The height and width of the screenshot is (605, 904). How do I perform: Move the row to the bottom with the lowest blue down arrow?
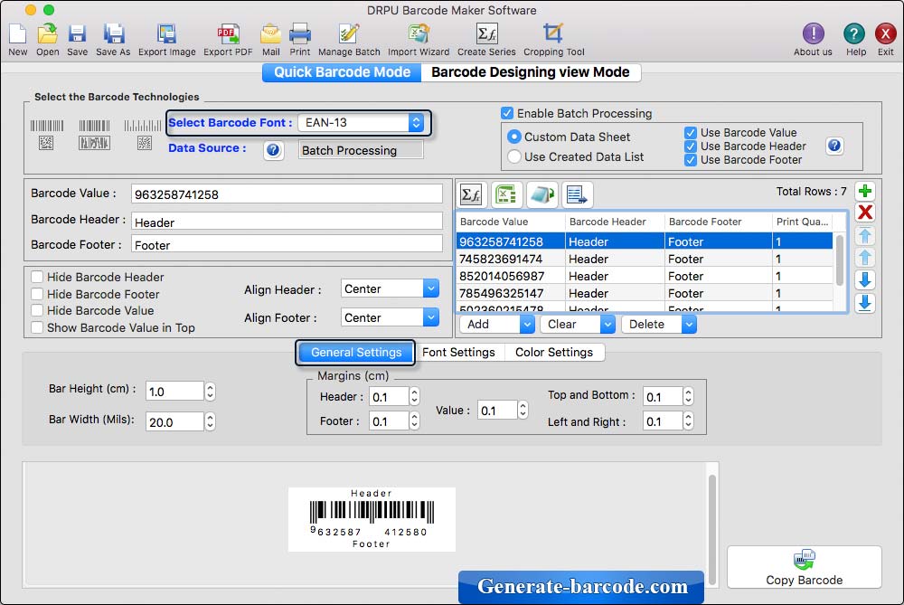click(865, 303)
